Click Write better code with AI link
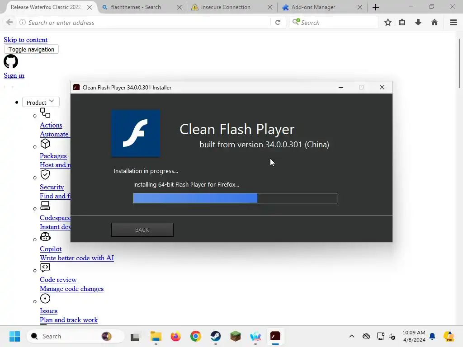The width and height of the screenshot is (463, 347). 77,258
